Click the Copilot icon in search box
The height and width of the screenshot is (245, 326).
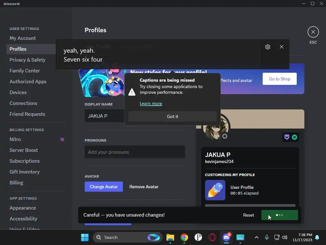(x=154, y=237)
